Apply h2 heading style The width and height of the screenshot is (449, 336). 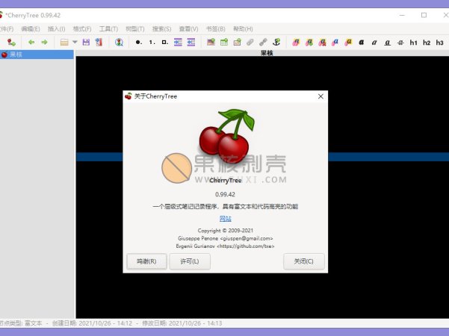click(x=427, y=43)
